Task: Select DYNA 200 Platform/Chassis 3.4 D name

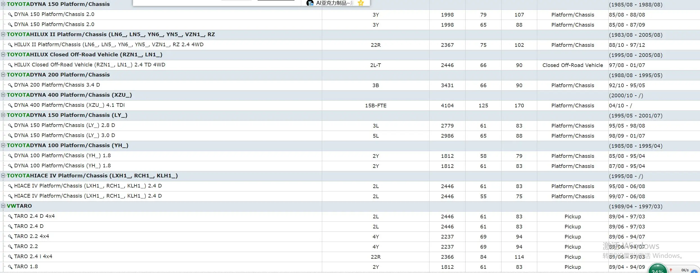Action: coord(57,85)
